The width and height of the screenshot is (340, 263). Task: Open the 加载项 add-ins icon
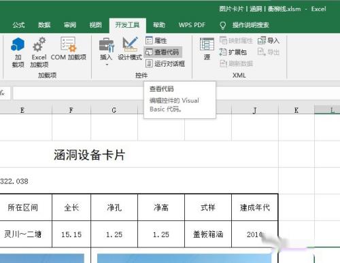[18, 52]
